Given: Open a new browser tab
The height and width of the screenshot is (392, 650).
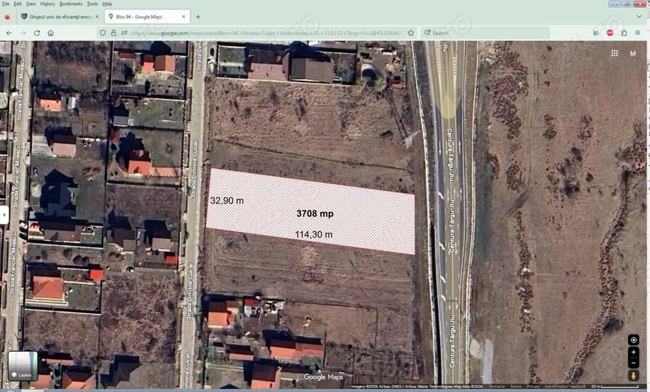Looking at the screenshot, I should tap(198, 16).
